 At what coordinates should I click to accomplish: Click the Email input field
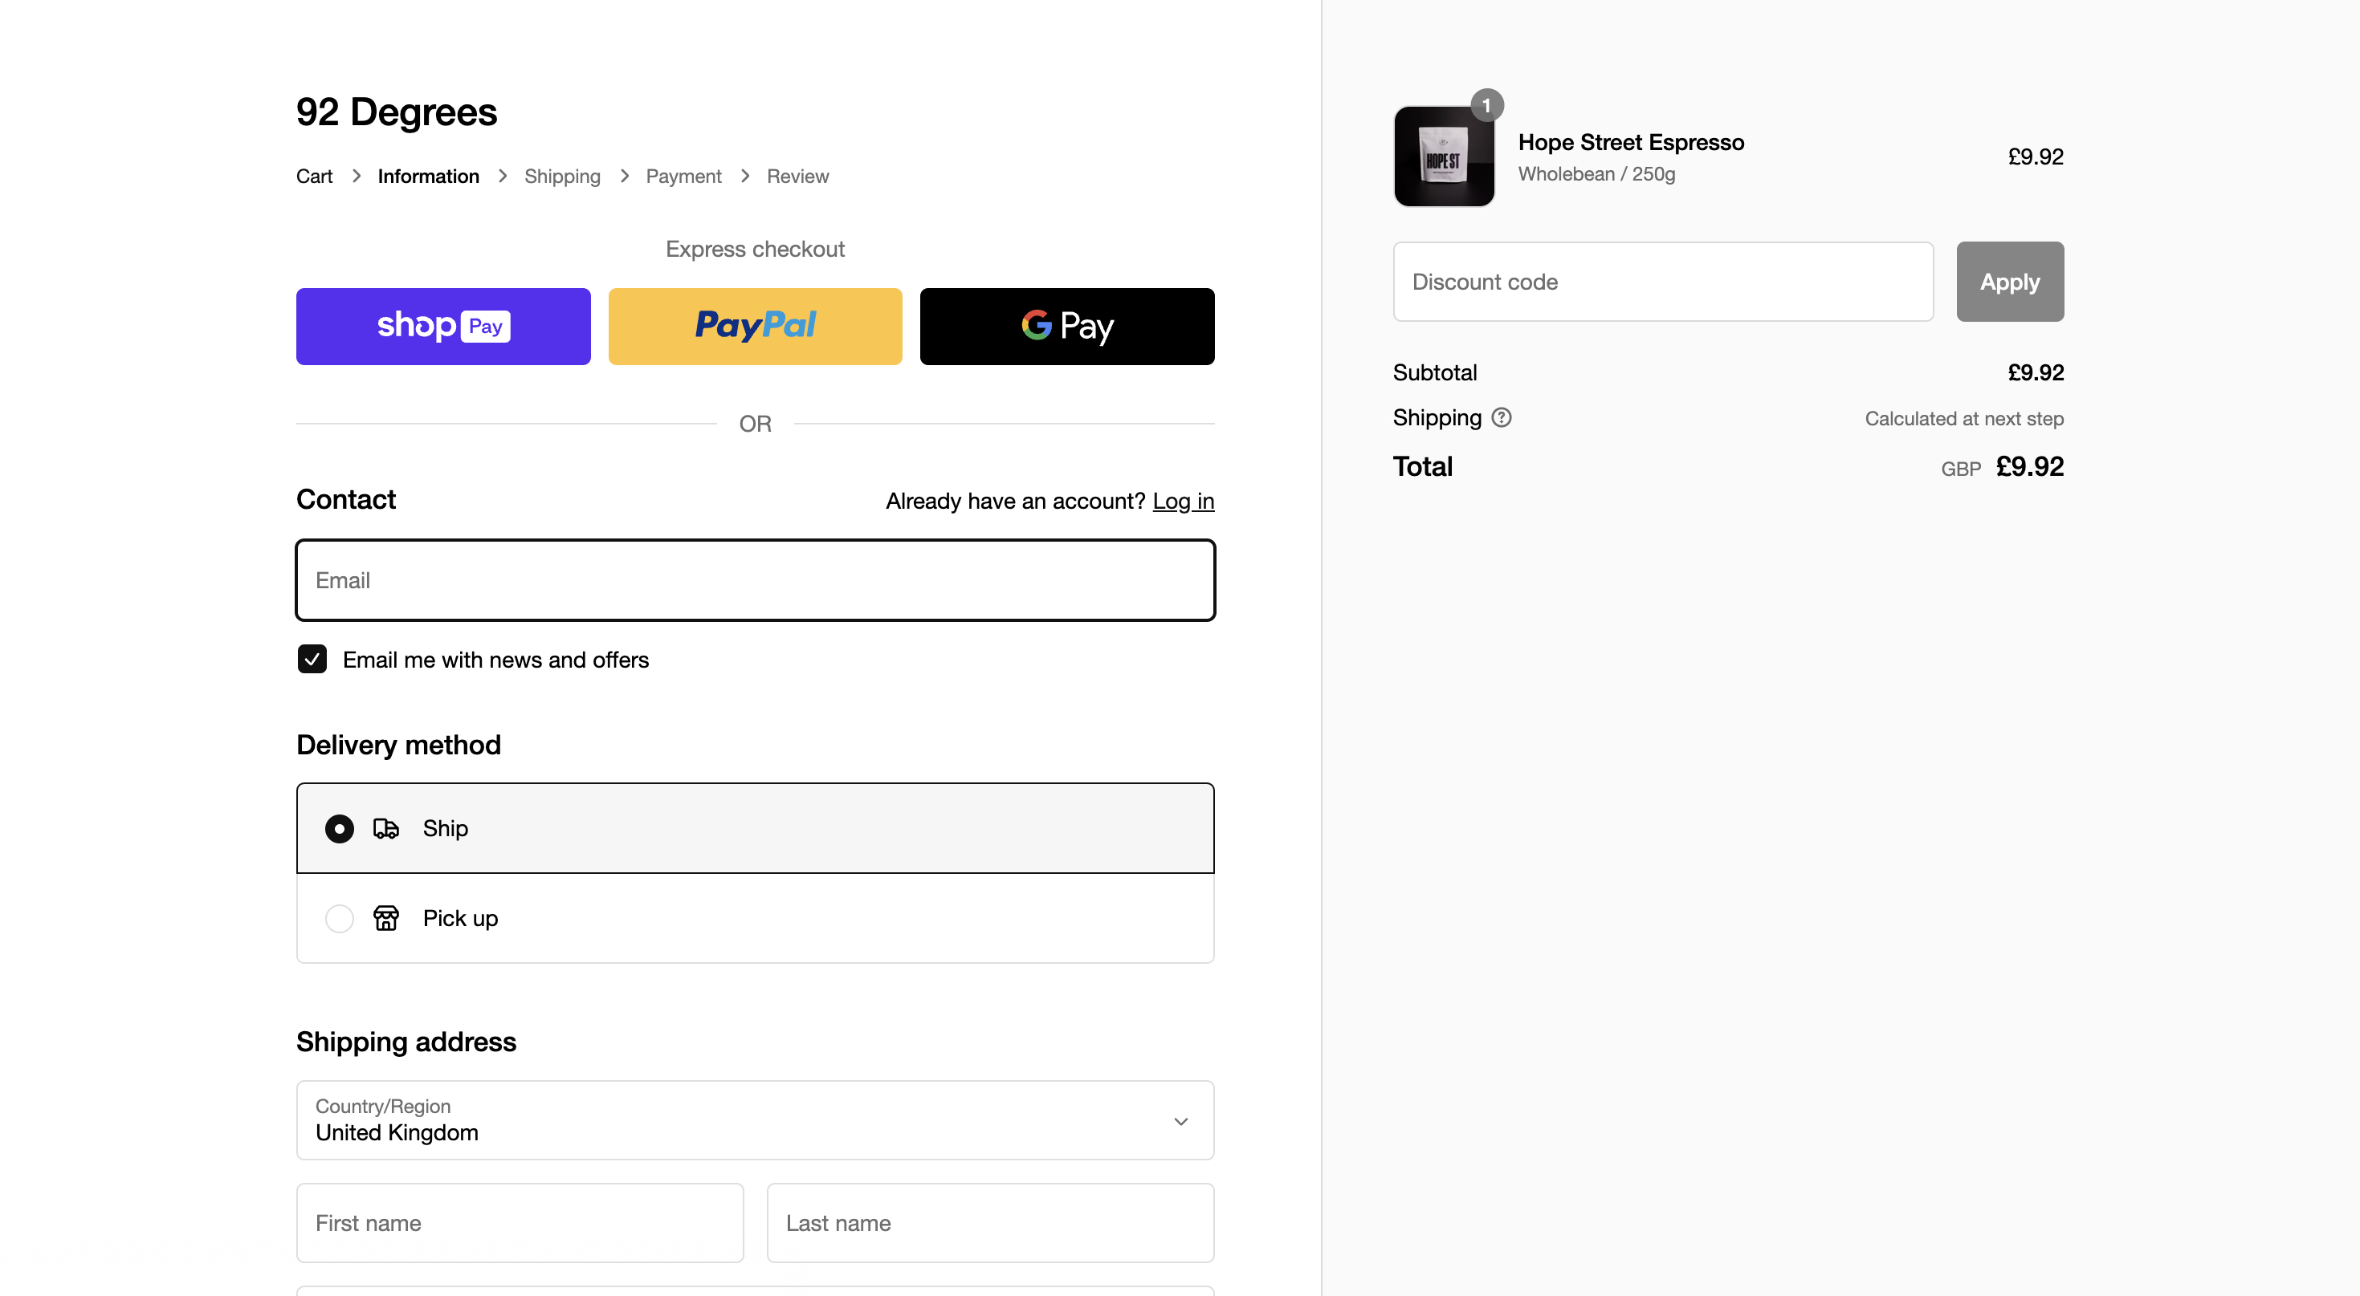[754, 580]
